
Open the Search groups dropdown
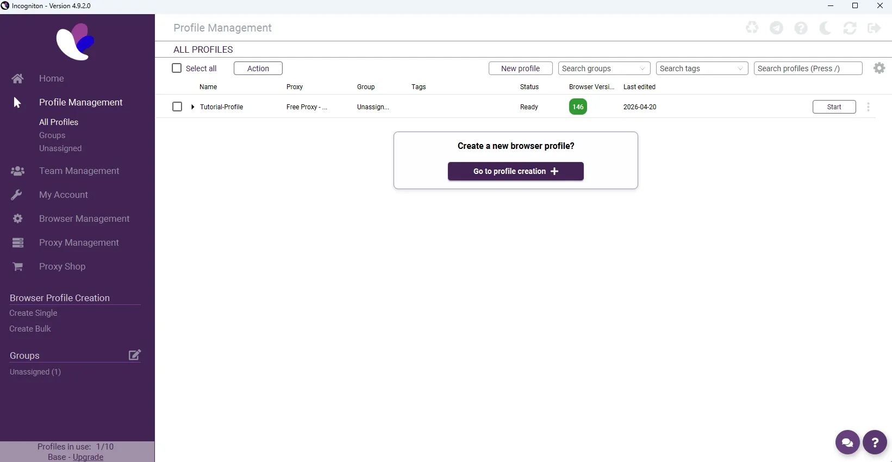[x=604, y=68]
